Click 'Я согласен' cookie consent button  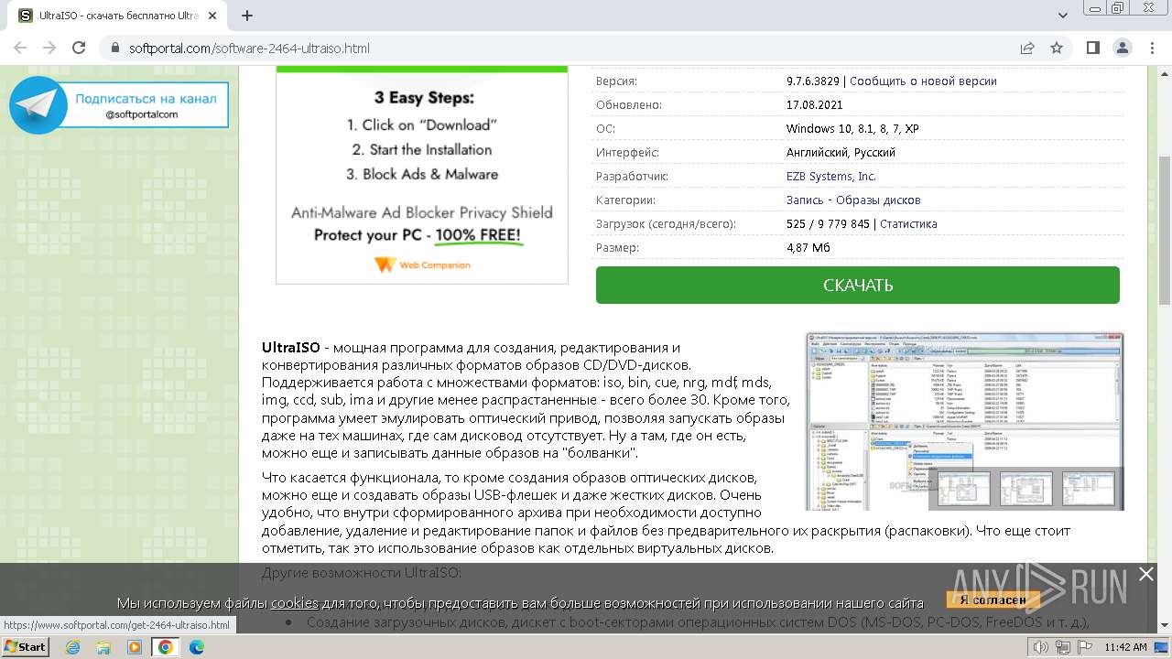[x=993, y=600]
